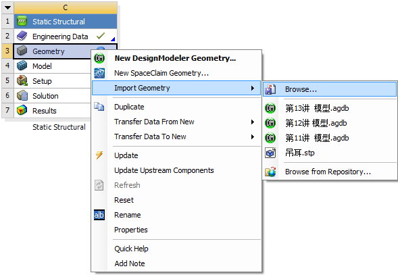Select Rename from the context menu
Viewport: 398px width, 277px height.
pos(176,215)
